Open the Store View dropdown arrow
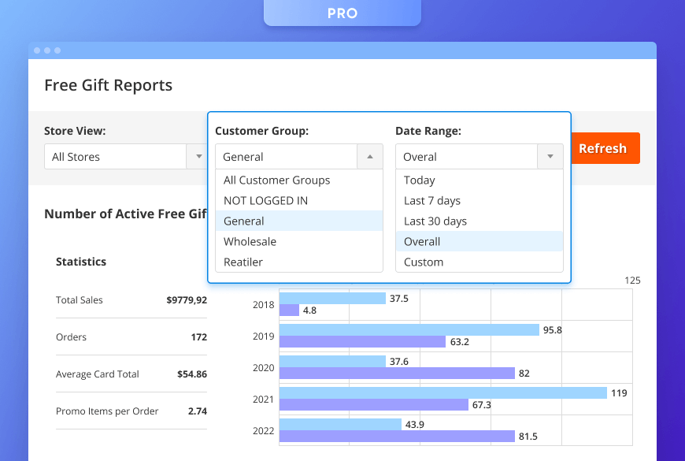This screenshot has width=685, height=461. [x=198, y=157]
